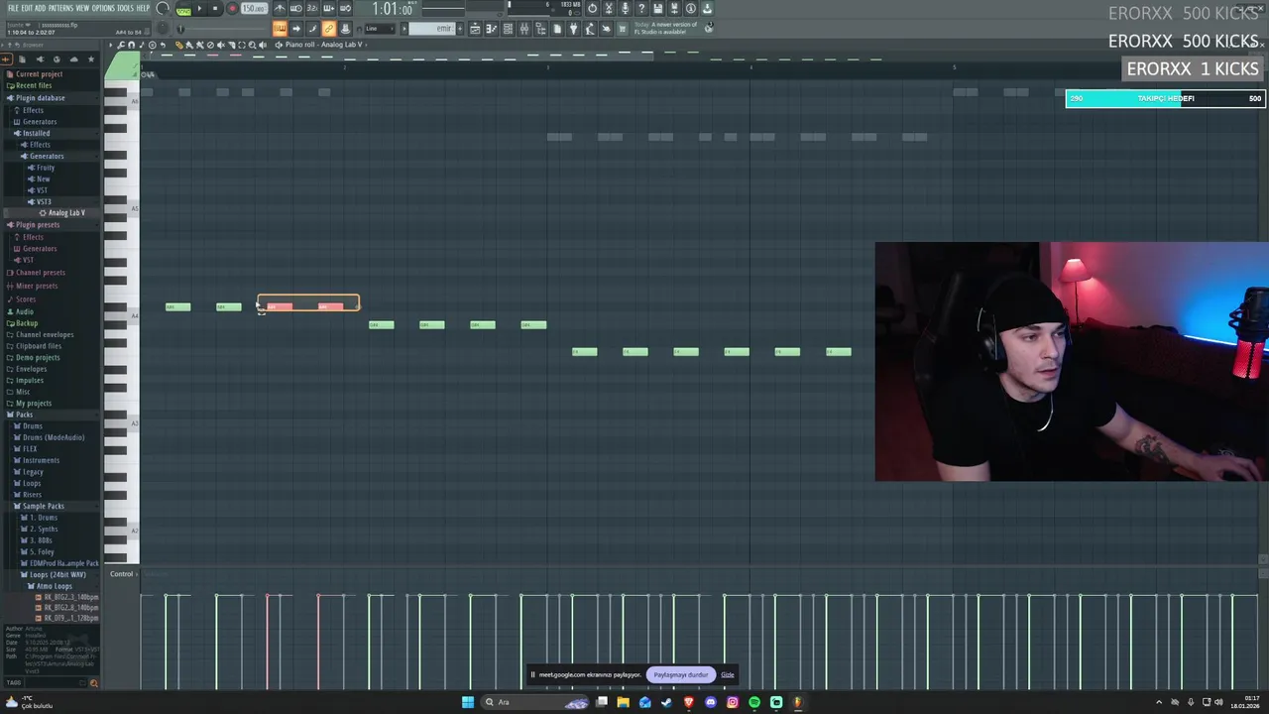The width and height of the screenshot is (1269, 714).
Task: Open the ADD menu
Action: (40, 8)
